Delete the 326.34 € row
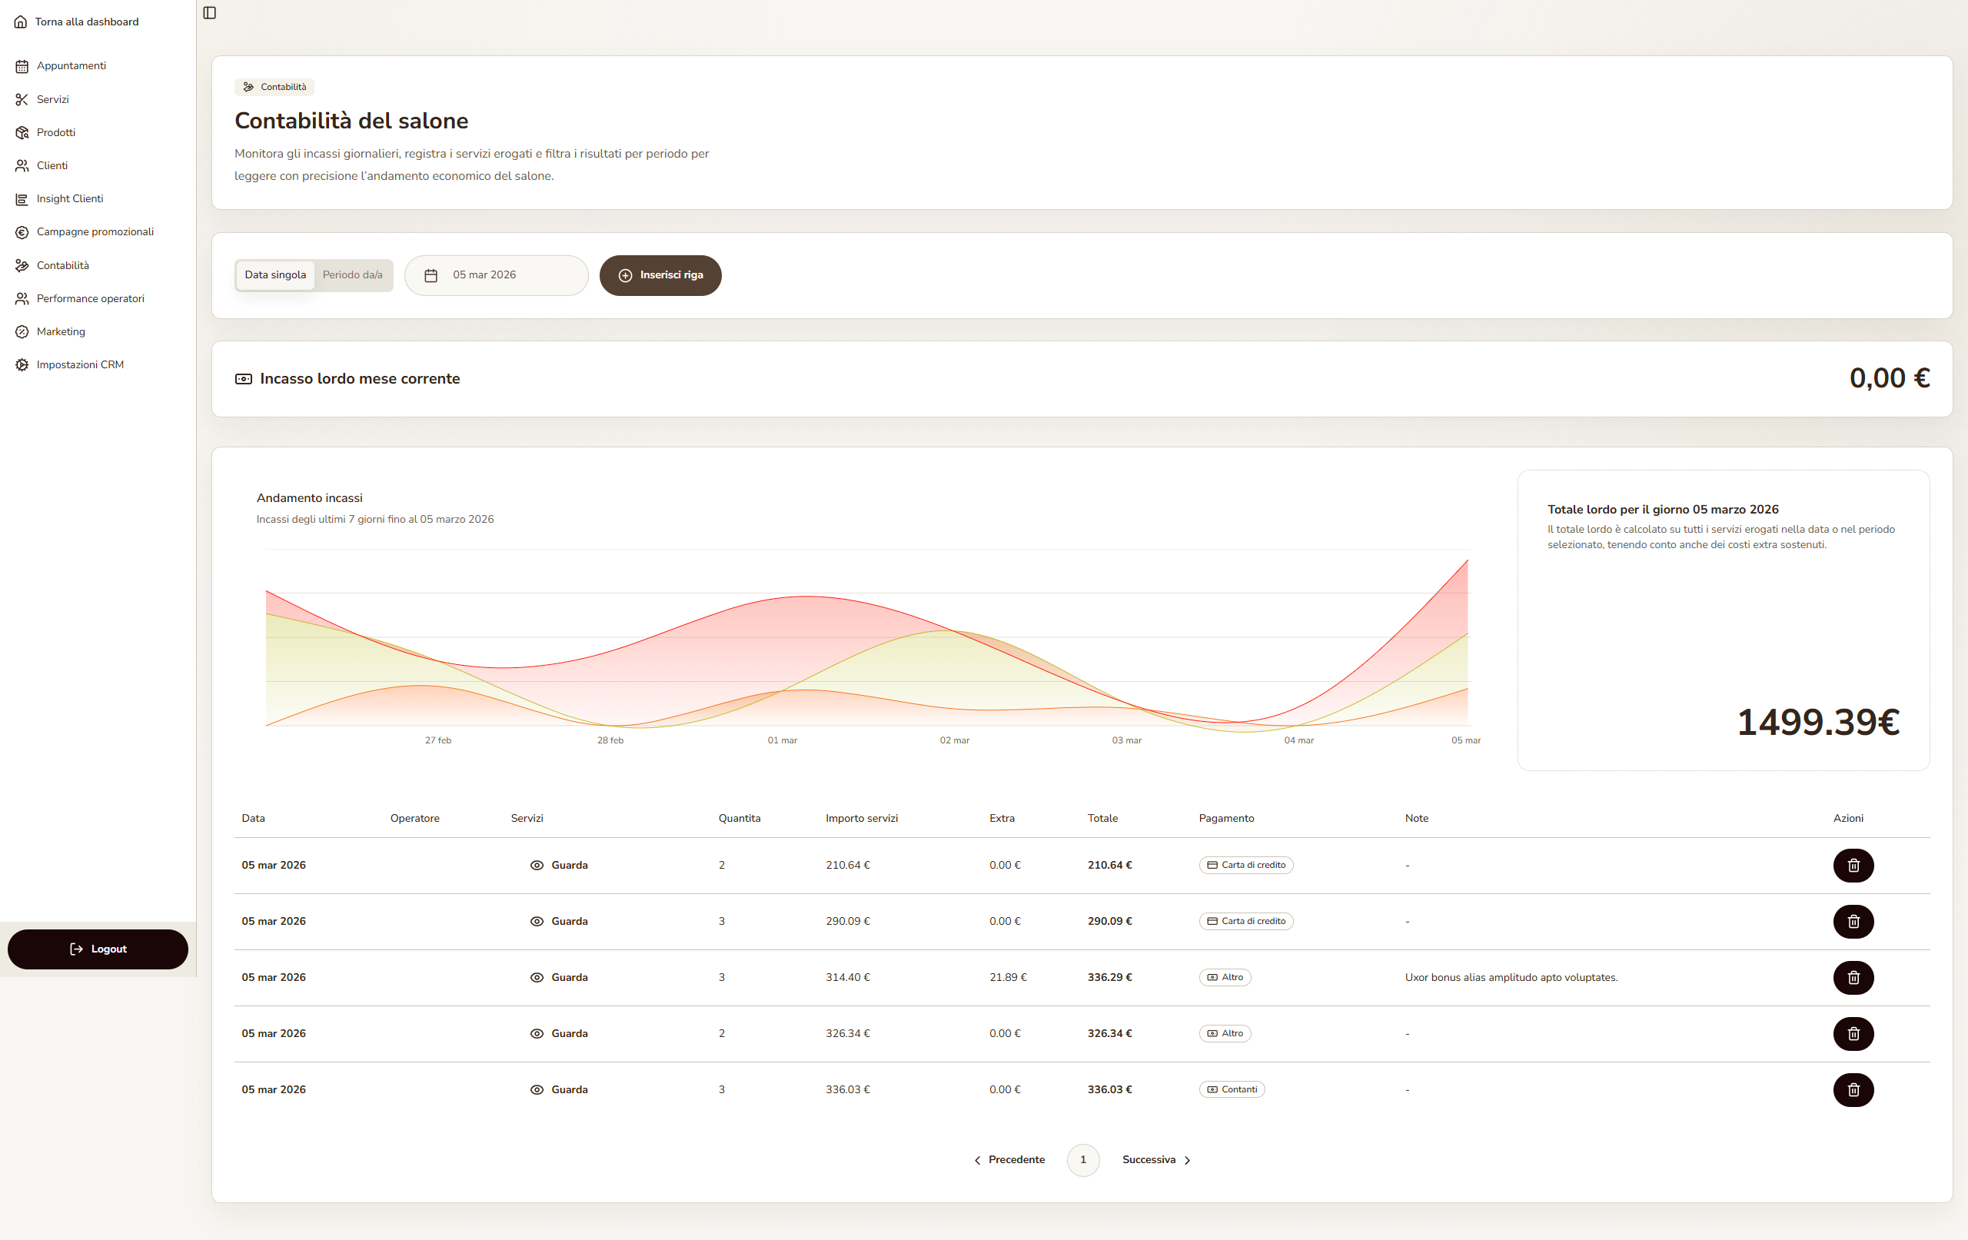The height and width of the screenshot is (1240, 1968). (x=1853, y=1033)
